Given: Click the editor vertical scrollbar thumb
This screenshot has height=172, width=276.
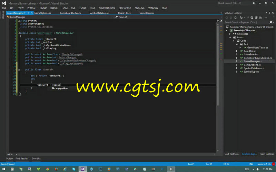Looking at the screenshot, I should [x=218, y=65].
